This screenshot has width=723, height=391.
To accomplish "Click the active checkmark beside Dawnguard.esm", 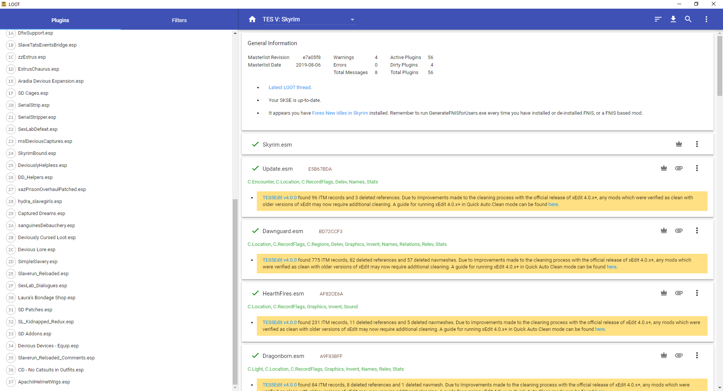I will coord(255,230).
